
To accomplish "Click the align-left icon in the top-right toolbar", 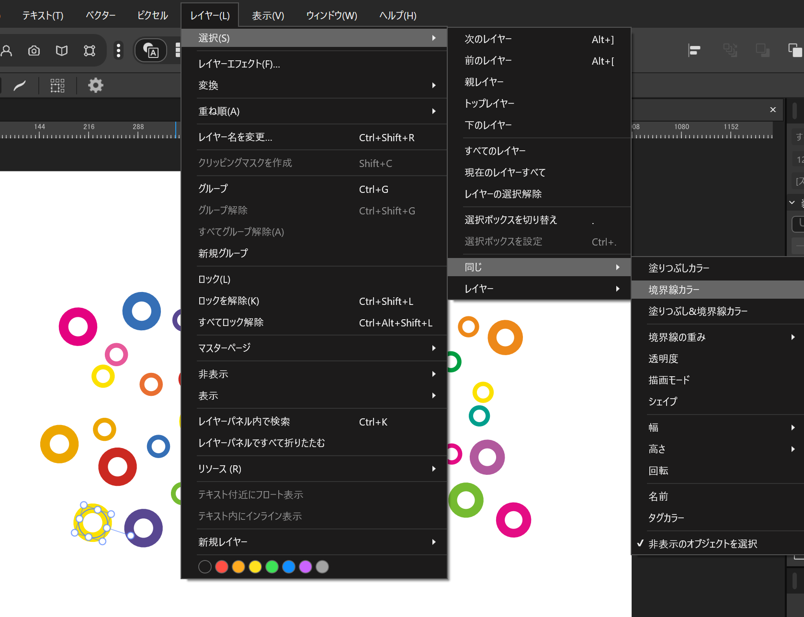I will (694, 50).
